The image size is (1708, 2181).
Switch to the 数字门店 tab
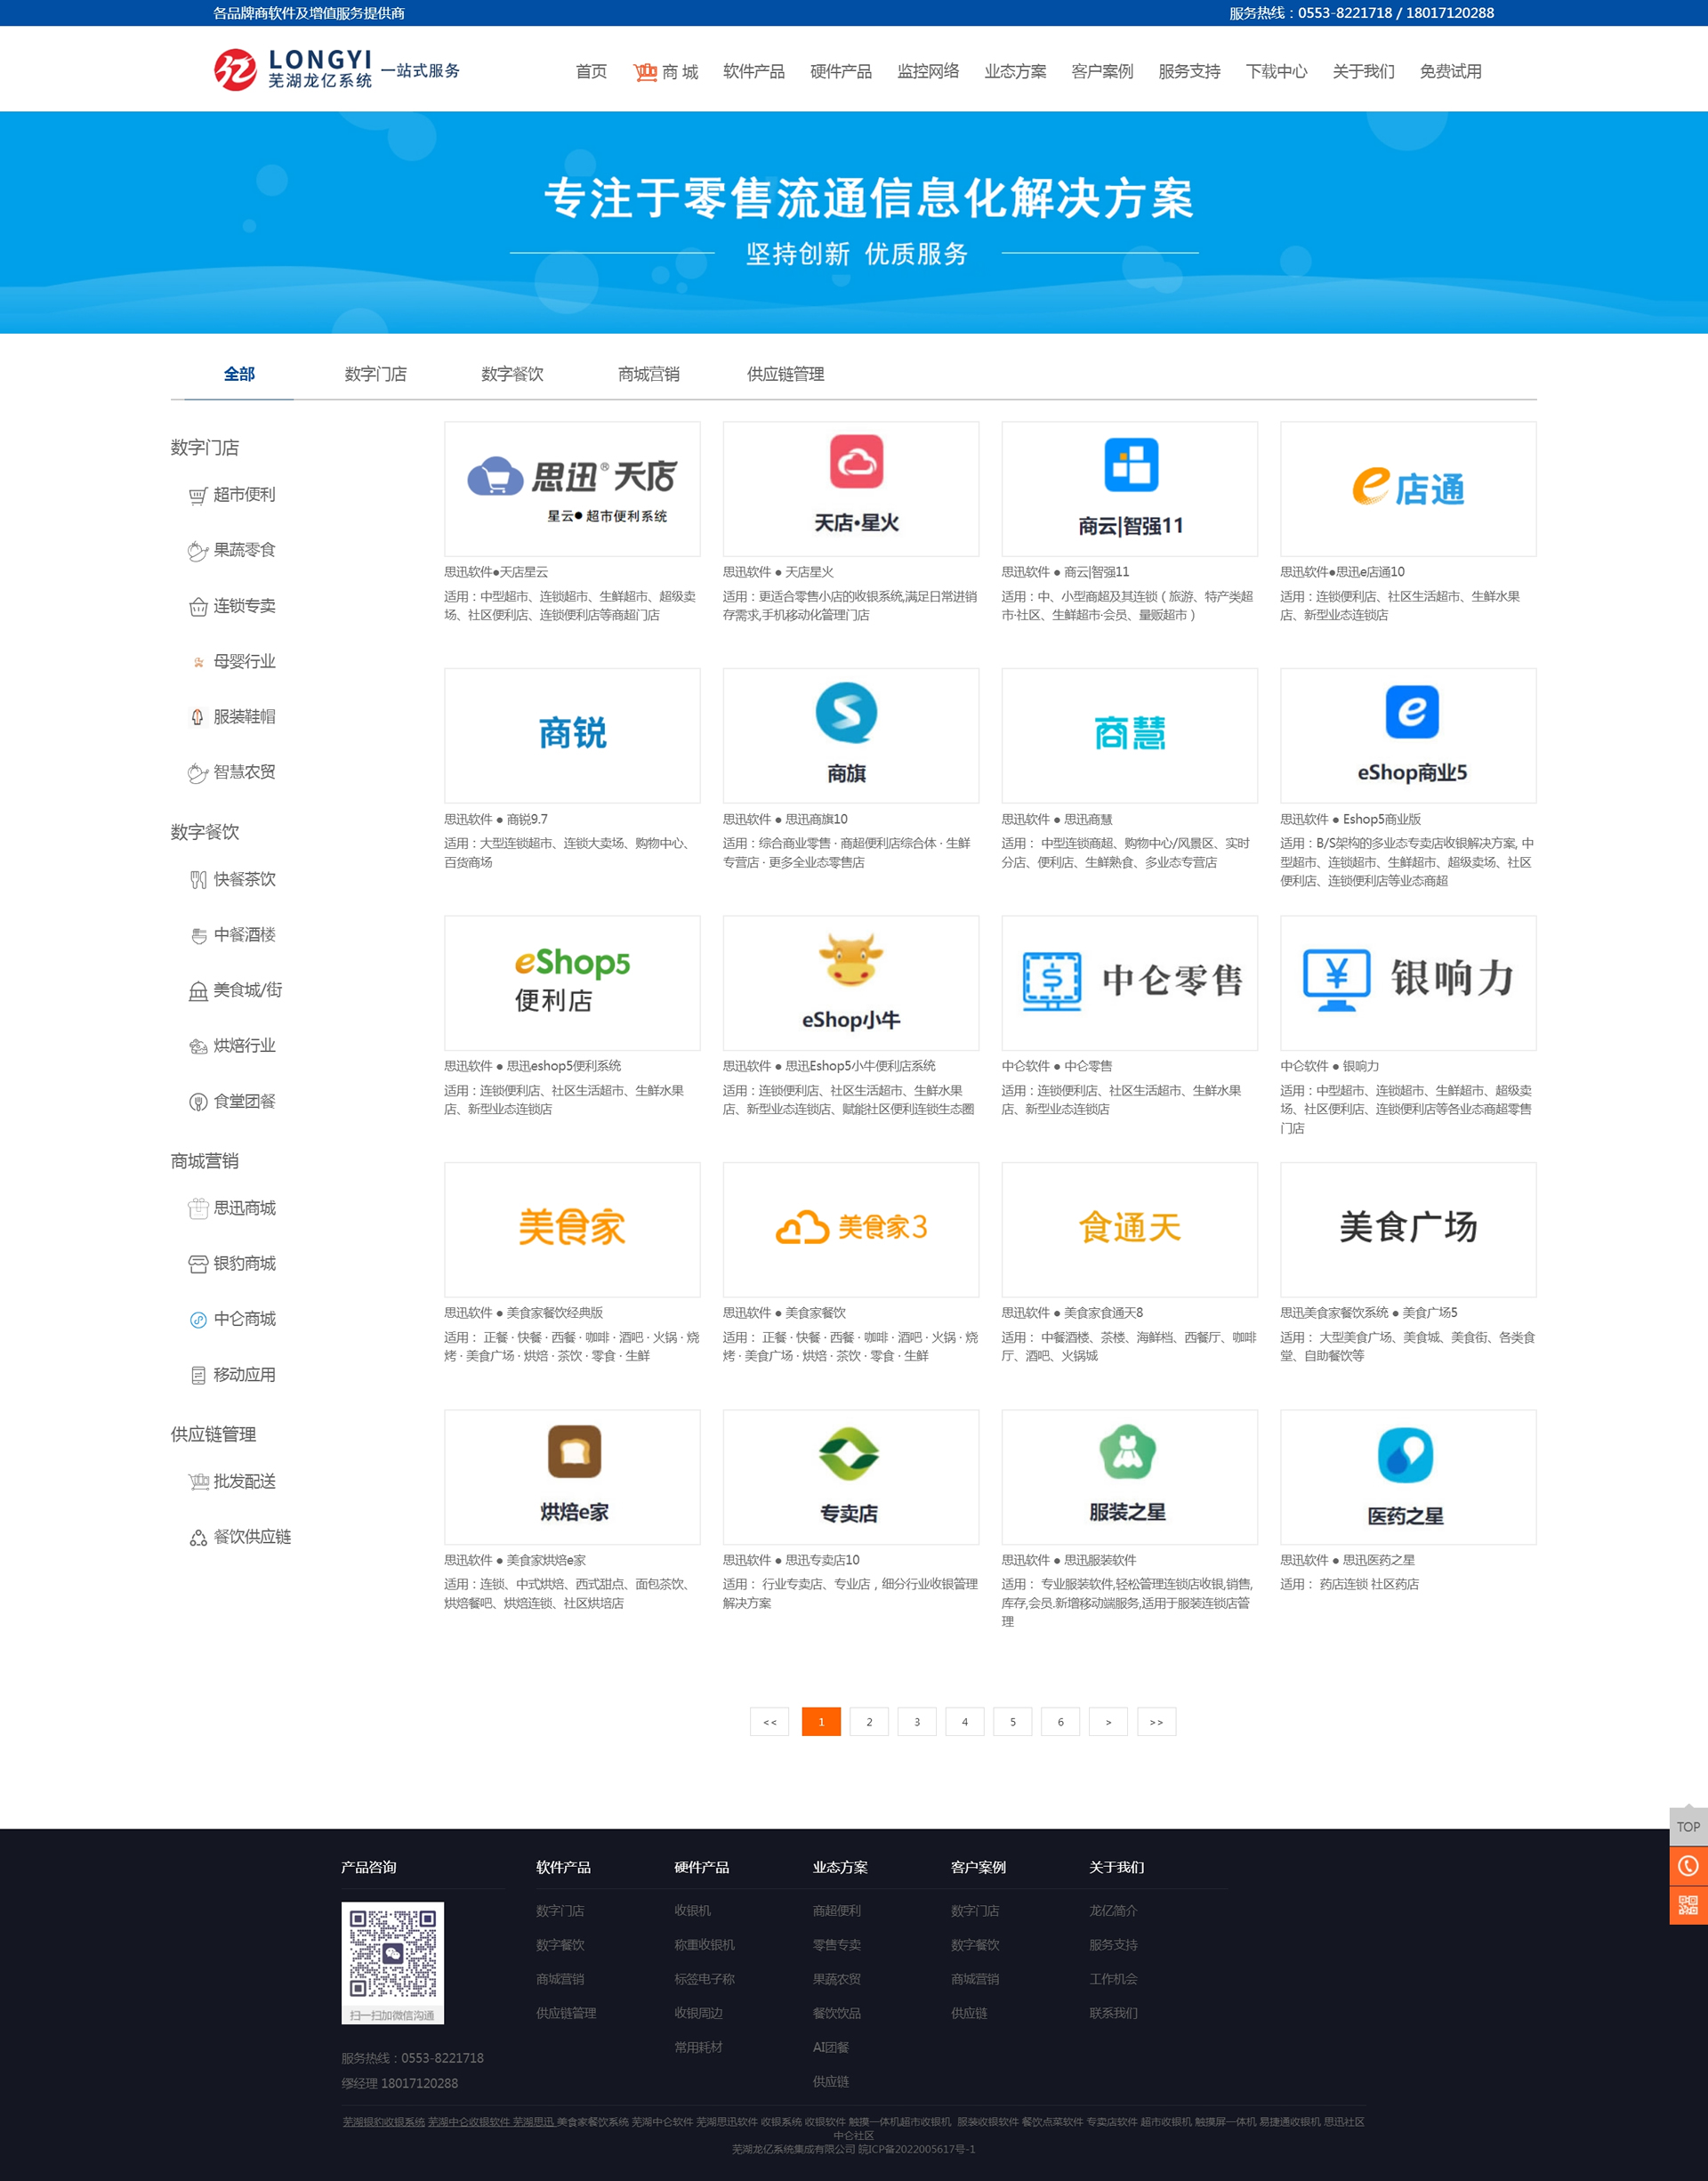click(376, 374)
